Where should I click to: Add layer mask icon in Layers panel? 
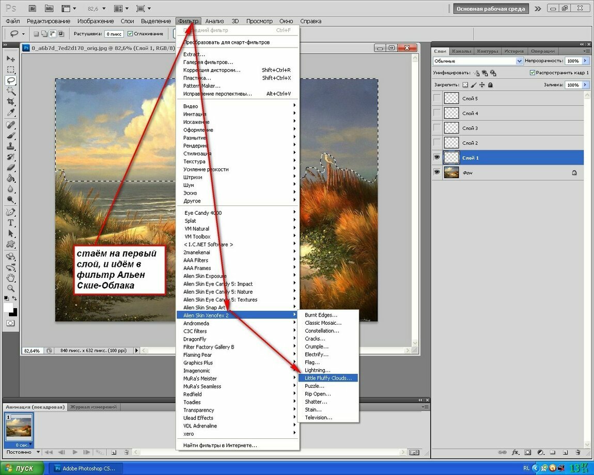pyautogui.click(x=528, y=452)
